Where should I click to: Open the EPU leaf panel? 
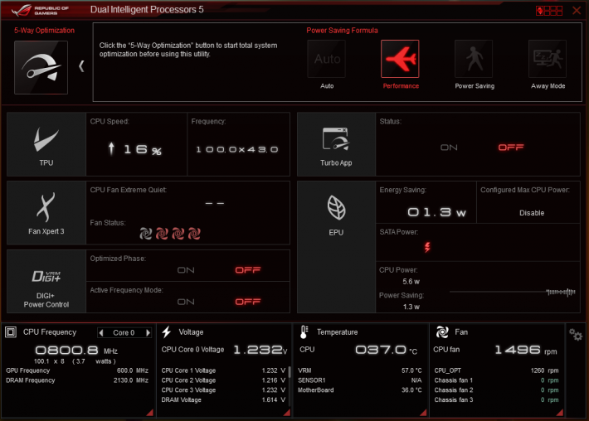click(x=336, y=247)
